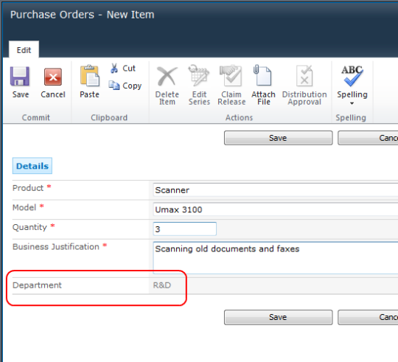Click the Save floppy disk ribbon icon
The width and height of the screenshot is (398, 362).
(20, 76)
